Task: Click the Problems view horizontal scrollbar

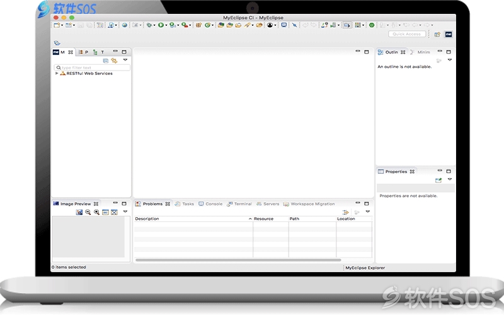Action: click(238, 260)
